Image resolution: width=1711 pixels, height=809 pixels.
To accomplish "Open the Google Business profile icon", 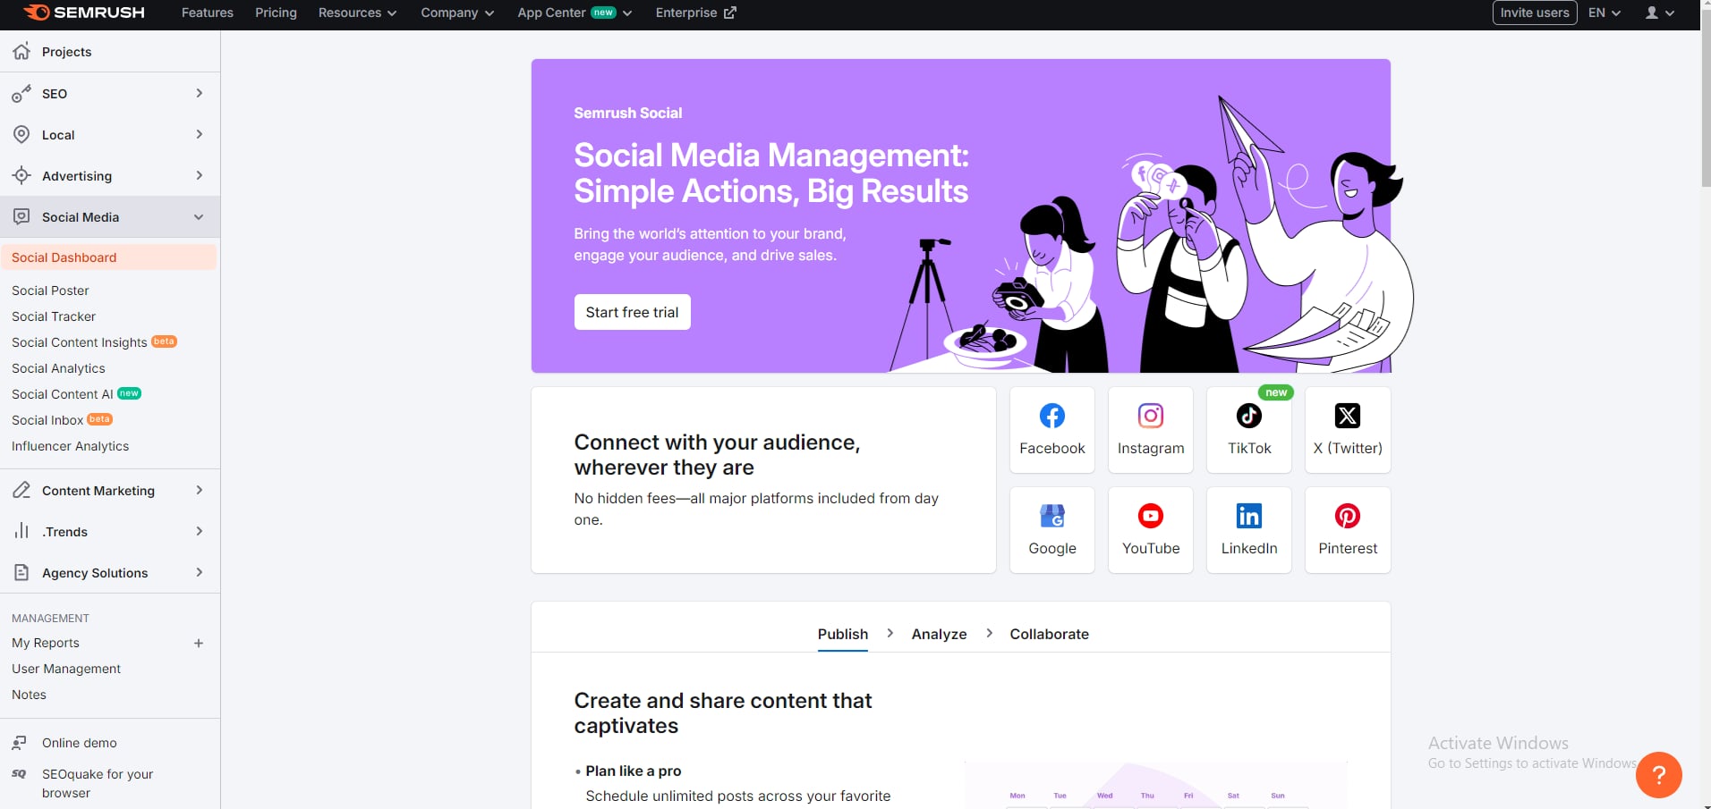I will (1051, 517).
